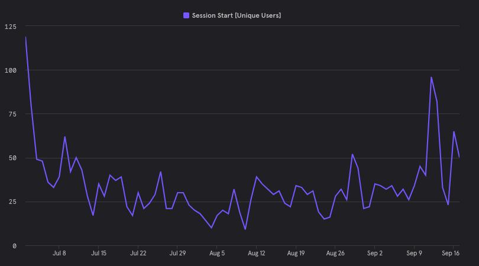Click the purple legend swatch for Session Start
The width and height of the screenshot is (479, 266).
pyautogui.click(x=187, y=15)
